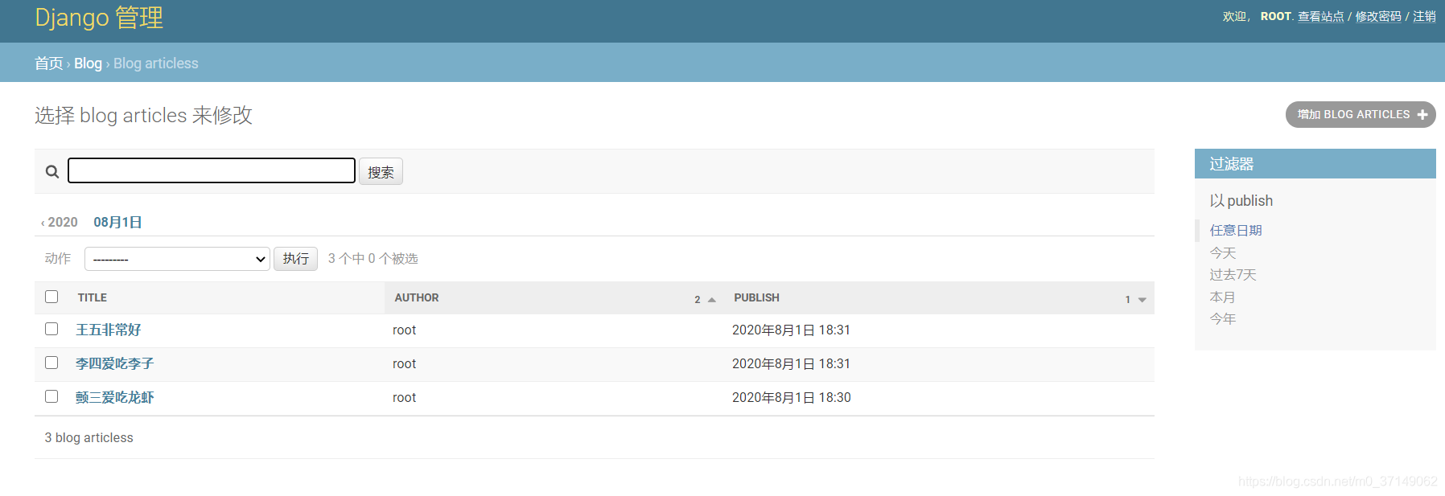The height and width of the screenshot is (496, 1445).
Task: Click the 搜索 search button
Action: 381,172
